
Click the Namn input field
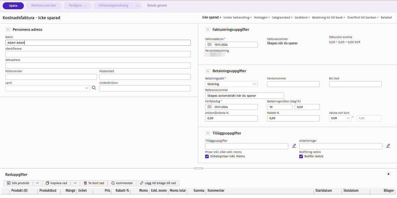[98, 43]
